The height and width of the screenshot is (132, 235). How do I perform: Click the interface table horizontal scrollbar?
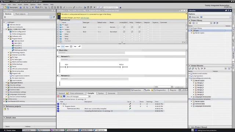[122, 43]
